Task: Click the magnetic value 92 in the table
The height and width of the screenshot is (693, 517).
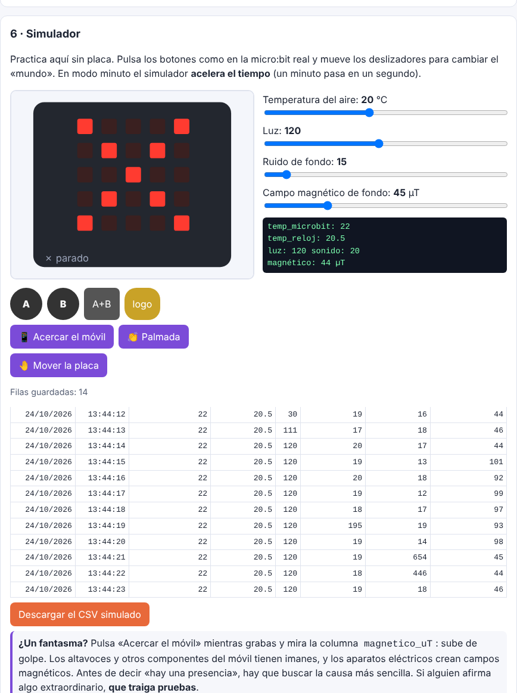Action: (499, 478)
